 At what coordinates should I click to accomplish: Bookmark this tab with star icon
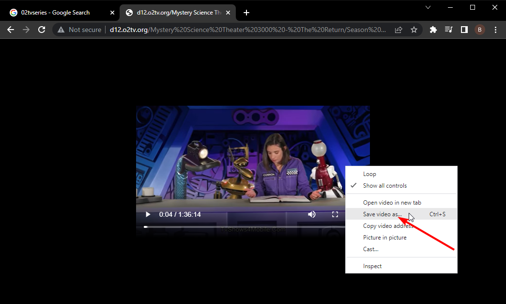click(x=414, y=30)
